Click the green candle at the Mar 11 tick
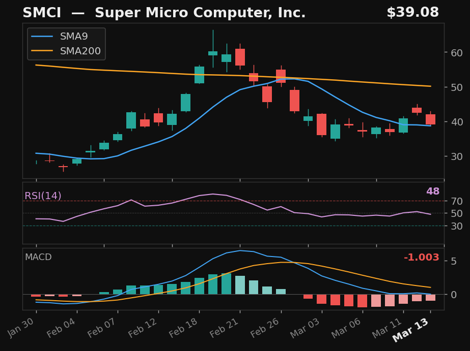 (403, 125)
